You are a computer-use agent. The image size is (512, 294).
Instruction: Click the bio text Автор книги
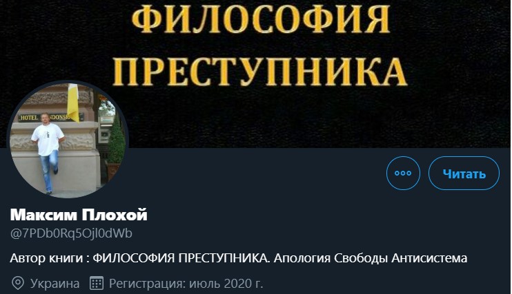(46, 258)
